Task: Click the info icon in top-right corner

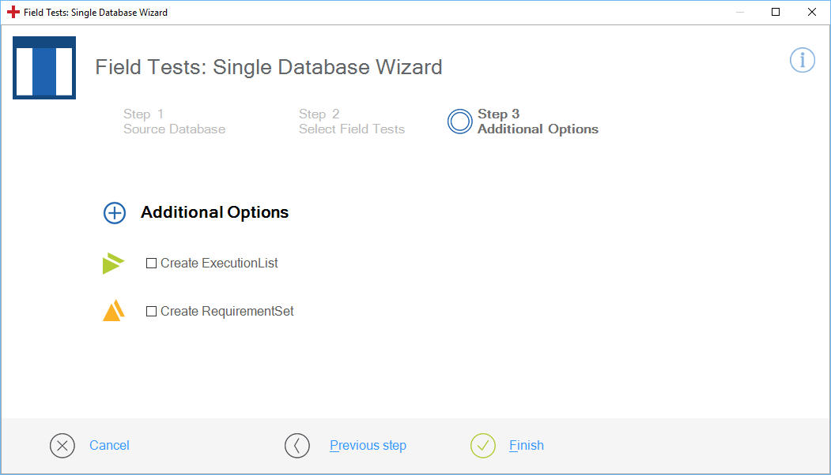Action: coord(802,60)
